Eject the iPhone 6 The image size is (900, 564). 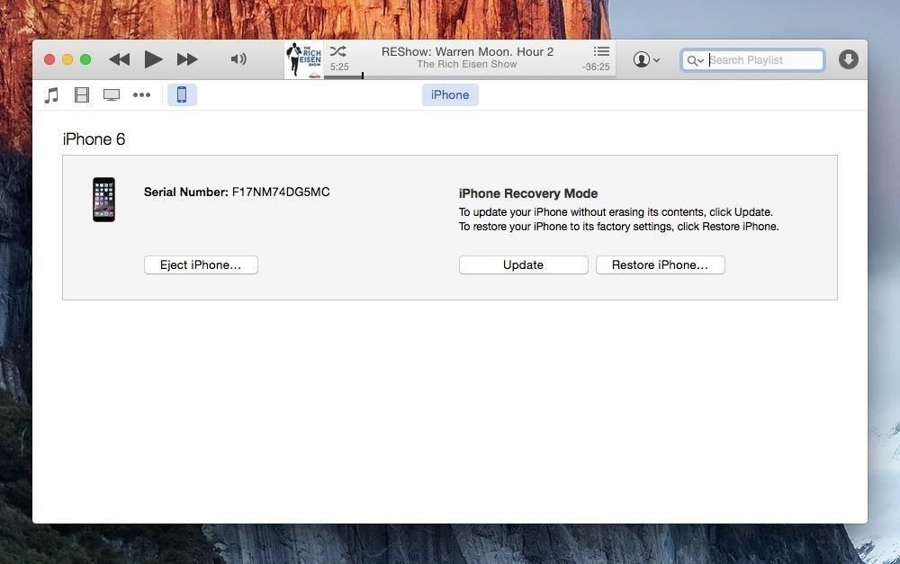point(201,264)
